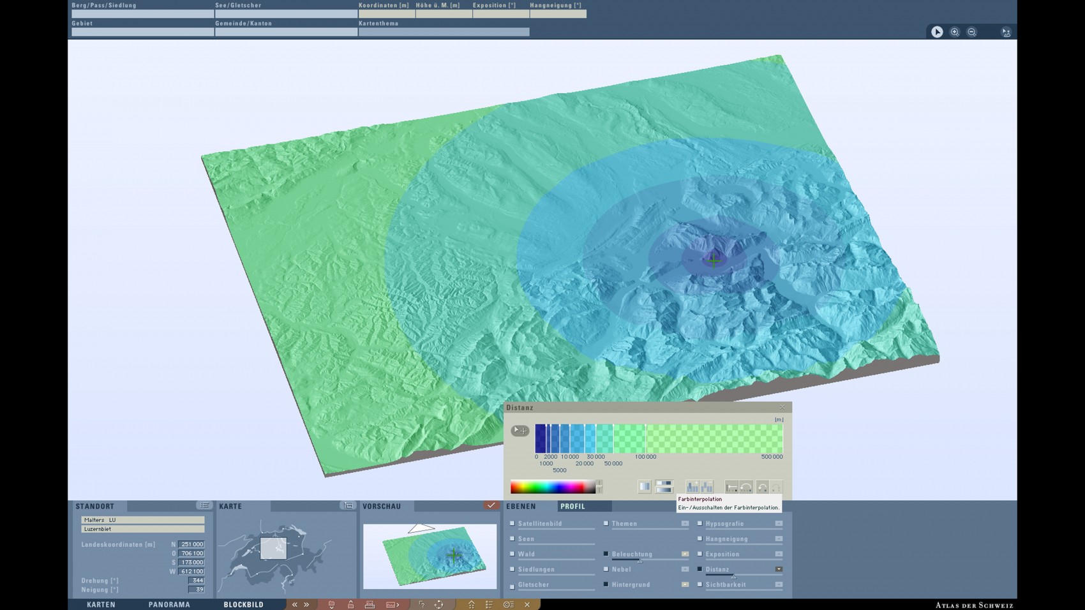
Task: Click the circular rotate icon in bottom toolbar
Action: tap(439, 604)
